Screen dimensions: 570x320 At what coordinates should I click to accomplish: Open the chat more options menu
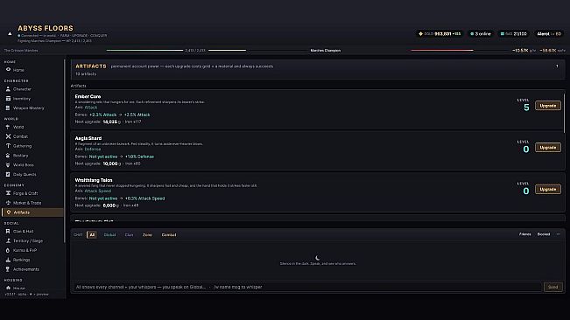point(559,234)
